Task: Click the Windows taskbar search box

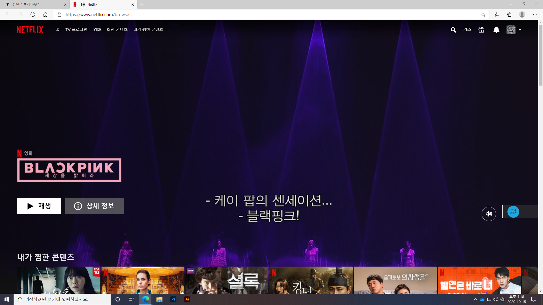Action: point(62,299)
